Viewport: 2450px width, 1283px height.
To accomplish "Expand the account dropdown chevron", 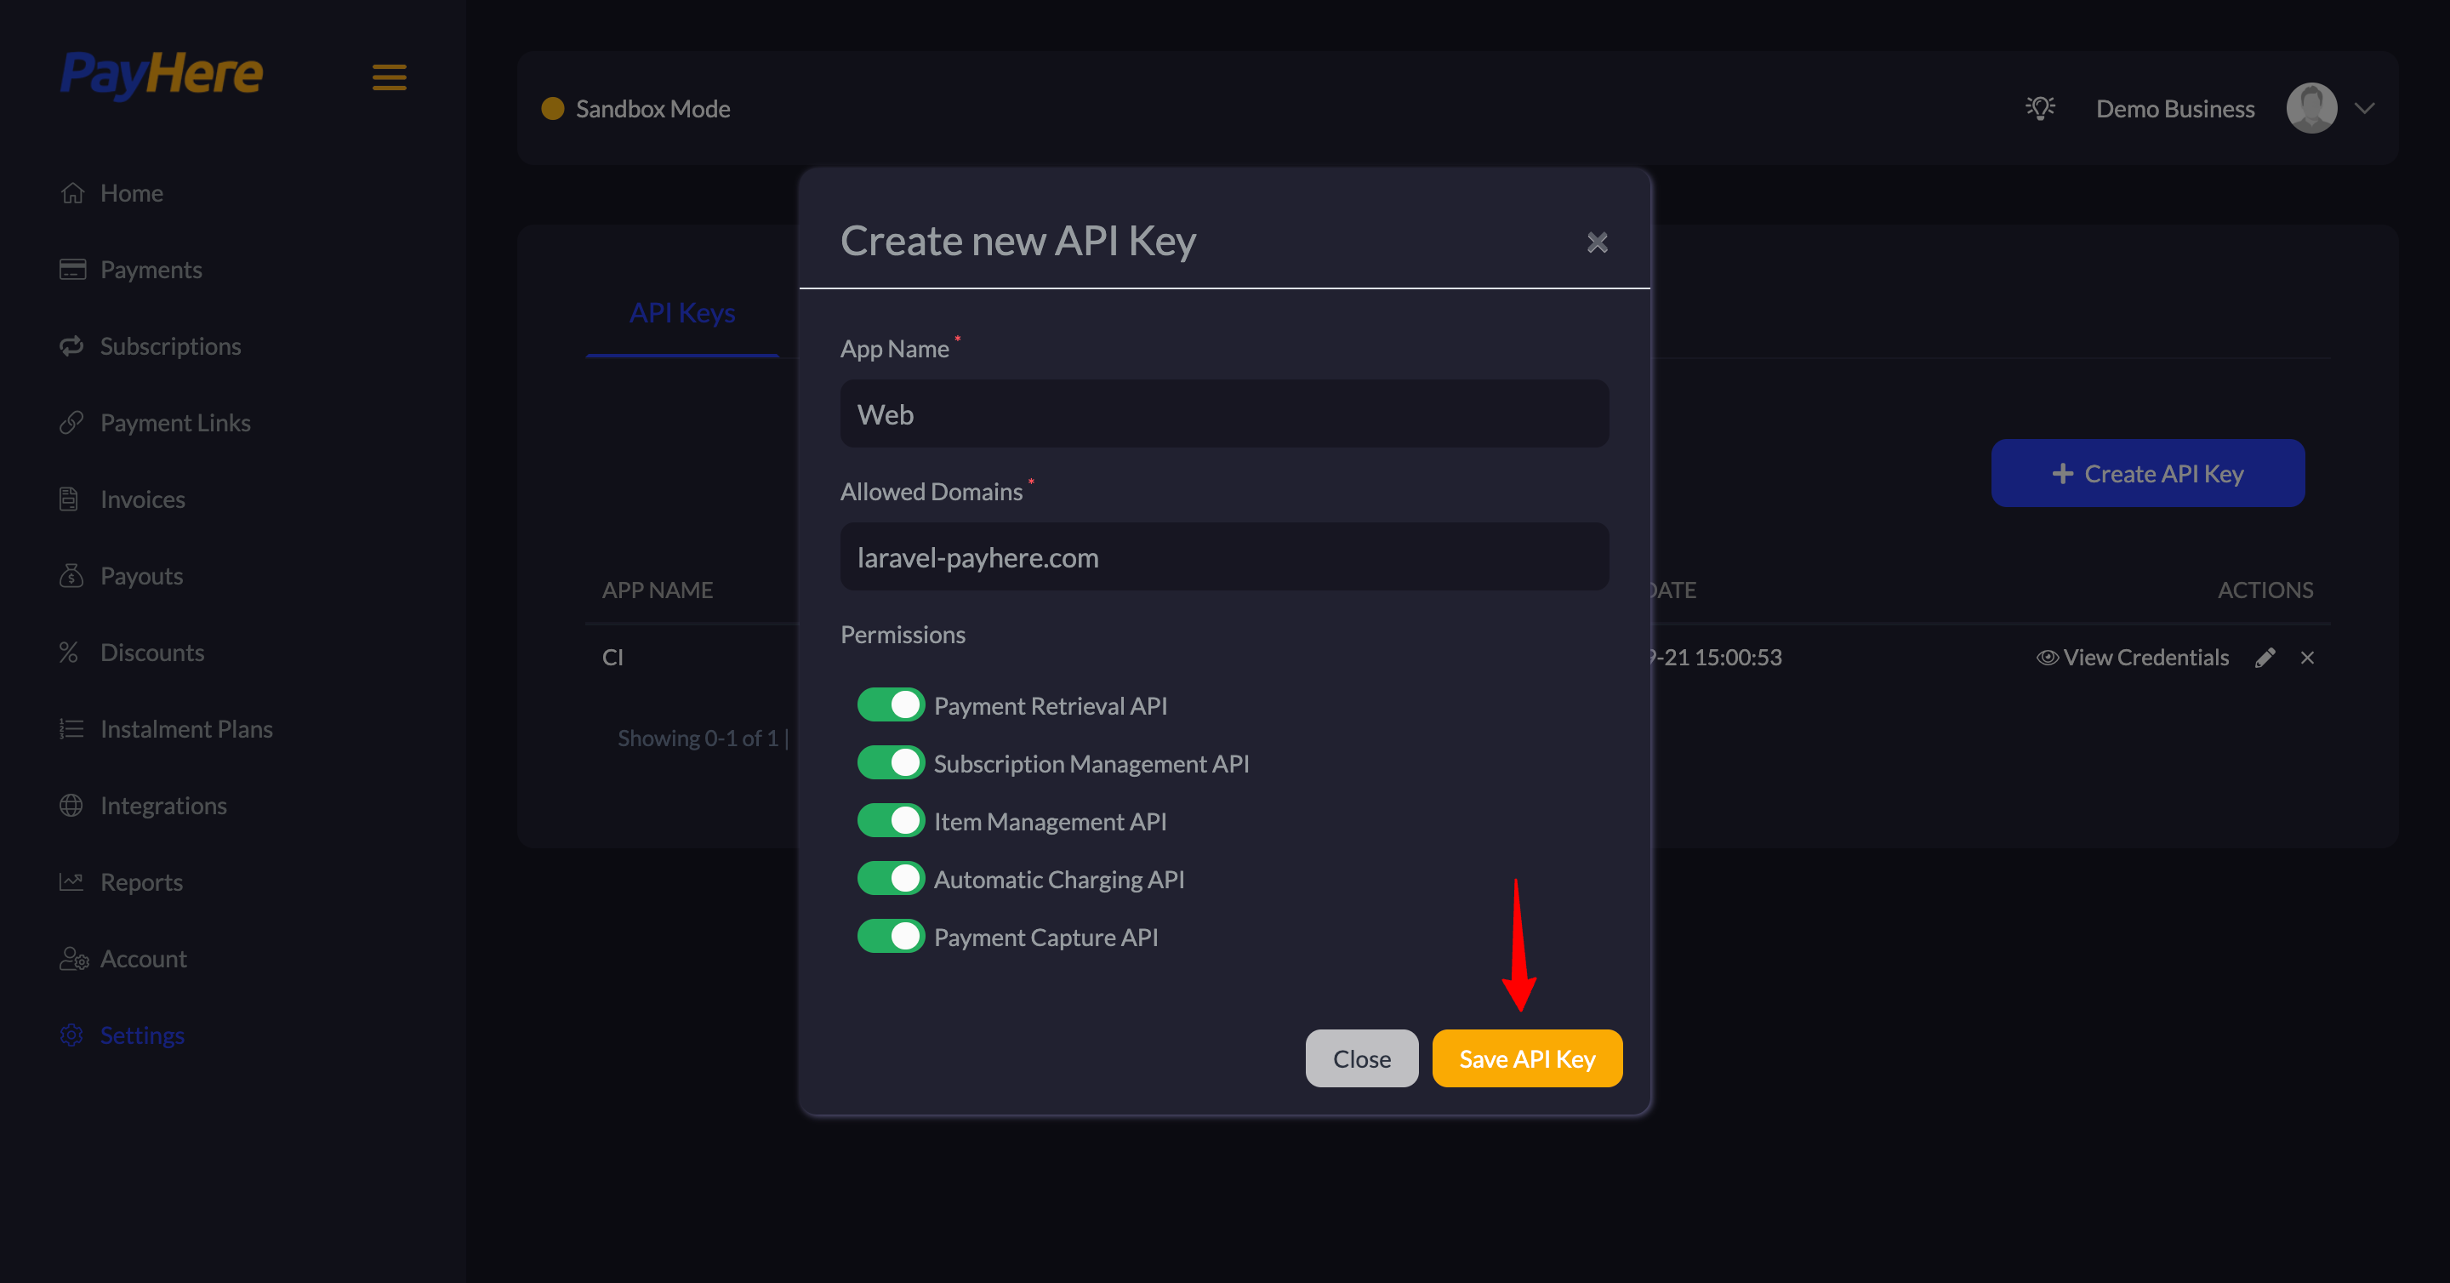I will coord(2364,108).
